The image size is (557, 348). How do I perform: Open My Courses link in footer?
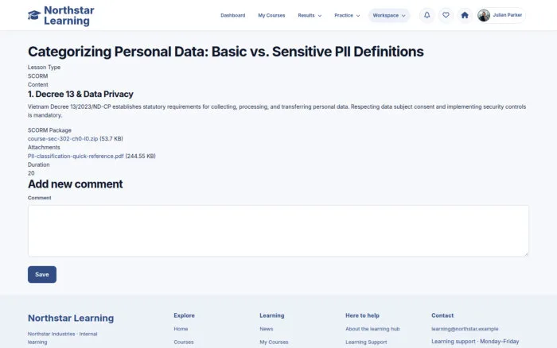(274, 342)
